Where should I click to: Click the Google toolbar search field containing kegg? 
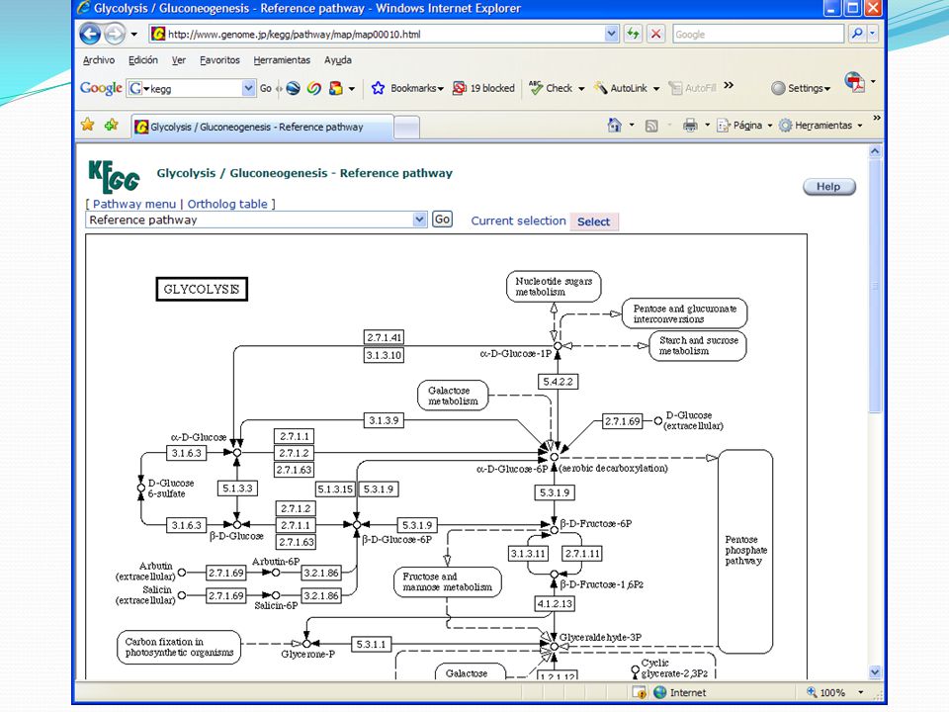point(191,88)
